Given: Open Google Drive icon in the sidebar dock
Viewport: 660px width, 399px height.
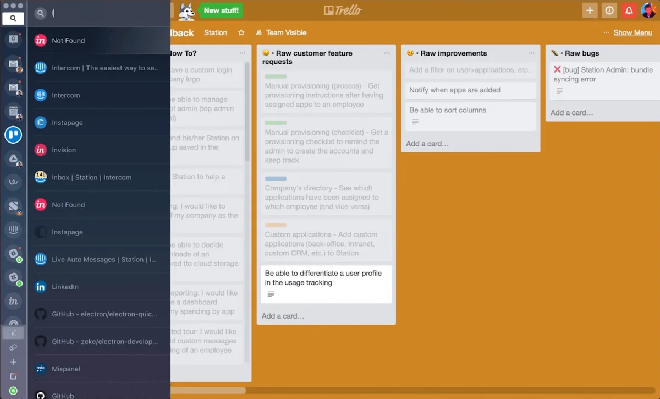Looking at the screenshot, I should (13, 160).
